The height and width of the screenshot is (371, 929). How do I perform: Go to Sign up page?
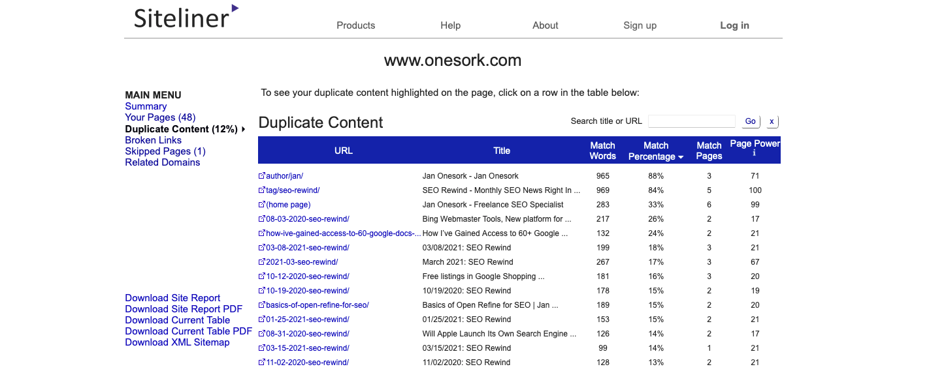tap(640, 25)
